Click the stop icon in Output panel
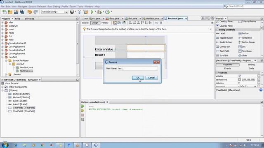 82,115
